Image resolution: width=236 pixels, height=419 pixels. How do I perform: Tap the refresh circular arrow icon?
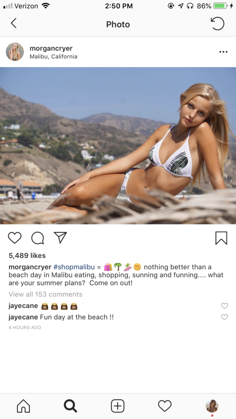[217, 23]
